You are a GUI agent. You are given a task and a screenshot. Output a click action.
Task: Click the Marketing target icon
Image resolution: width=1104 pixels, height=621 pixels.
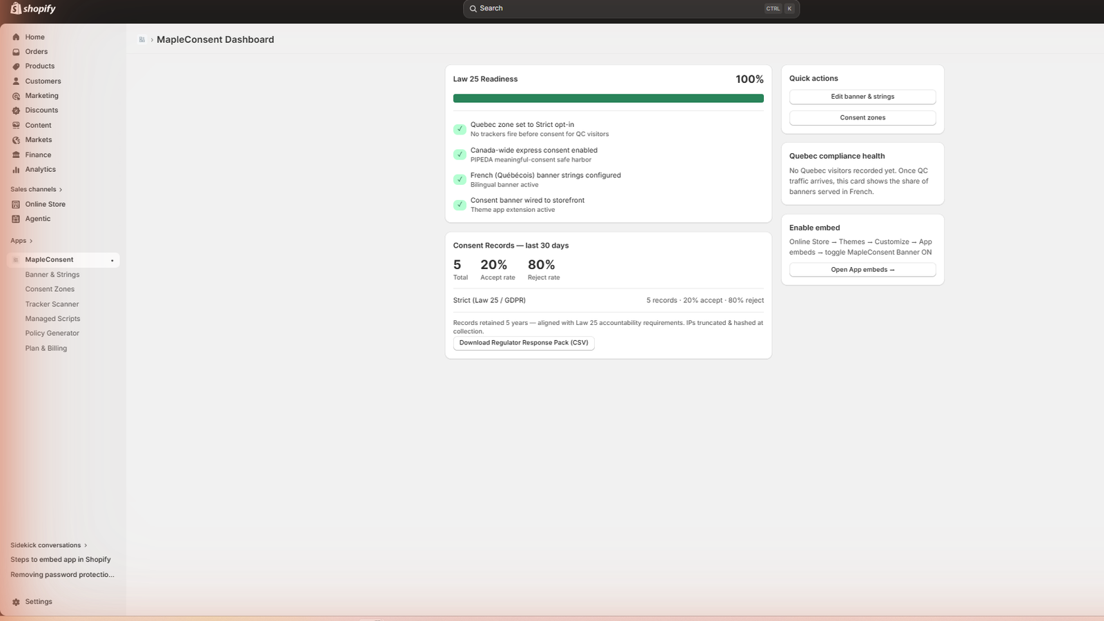pos(16,96)
